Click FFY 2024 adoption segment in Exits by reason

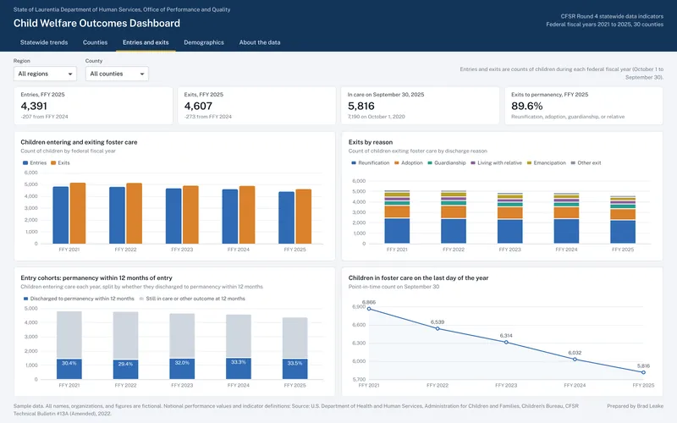(566, 213)
